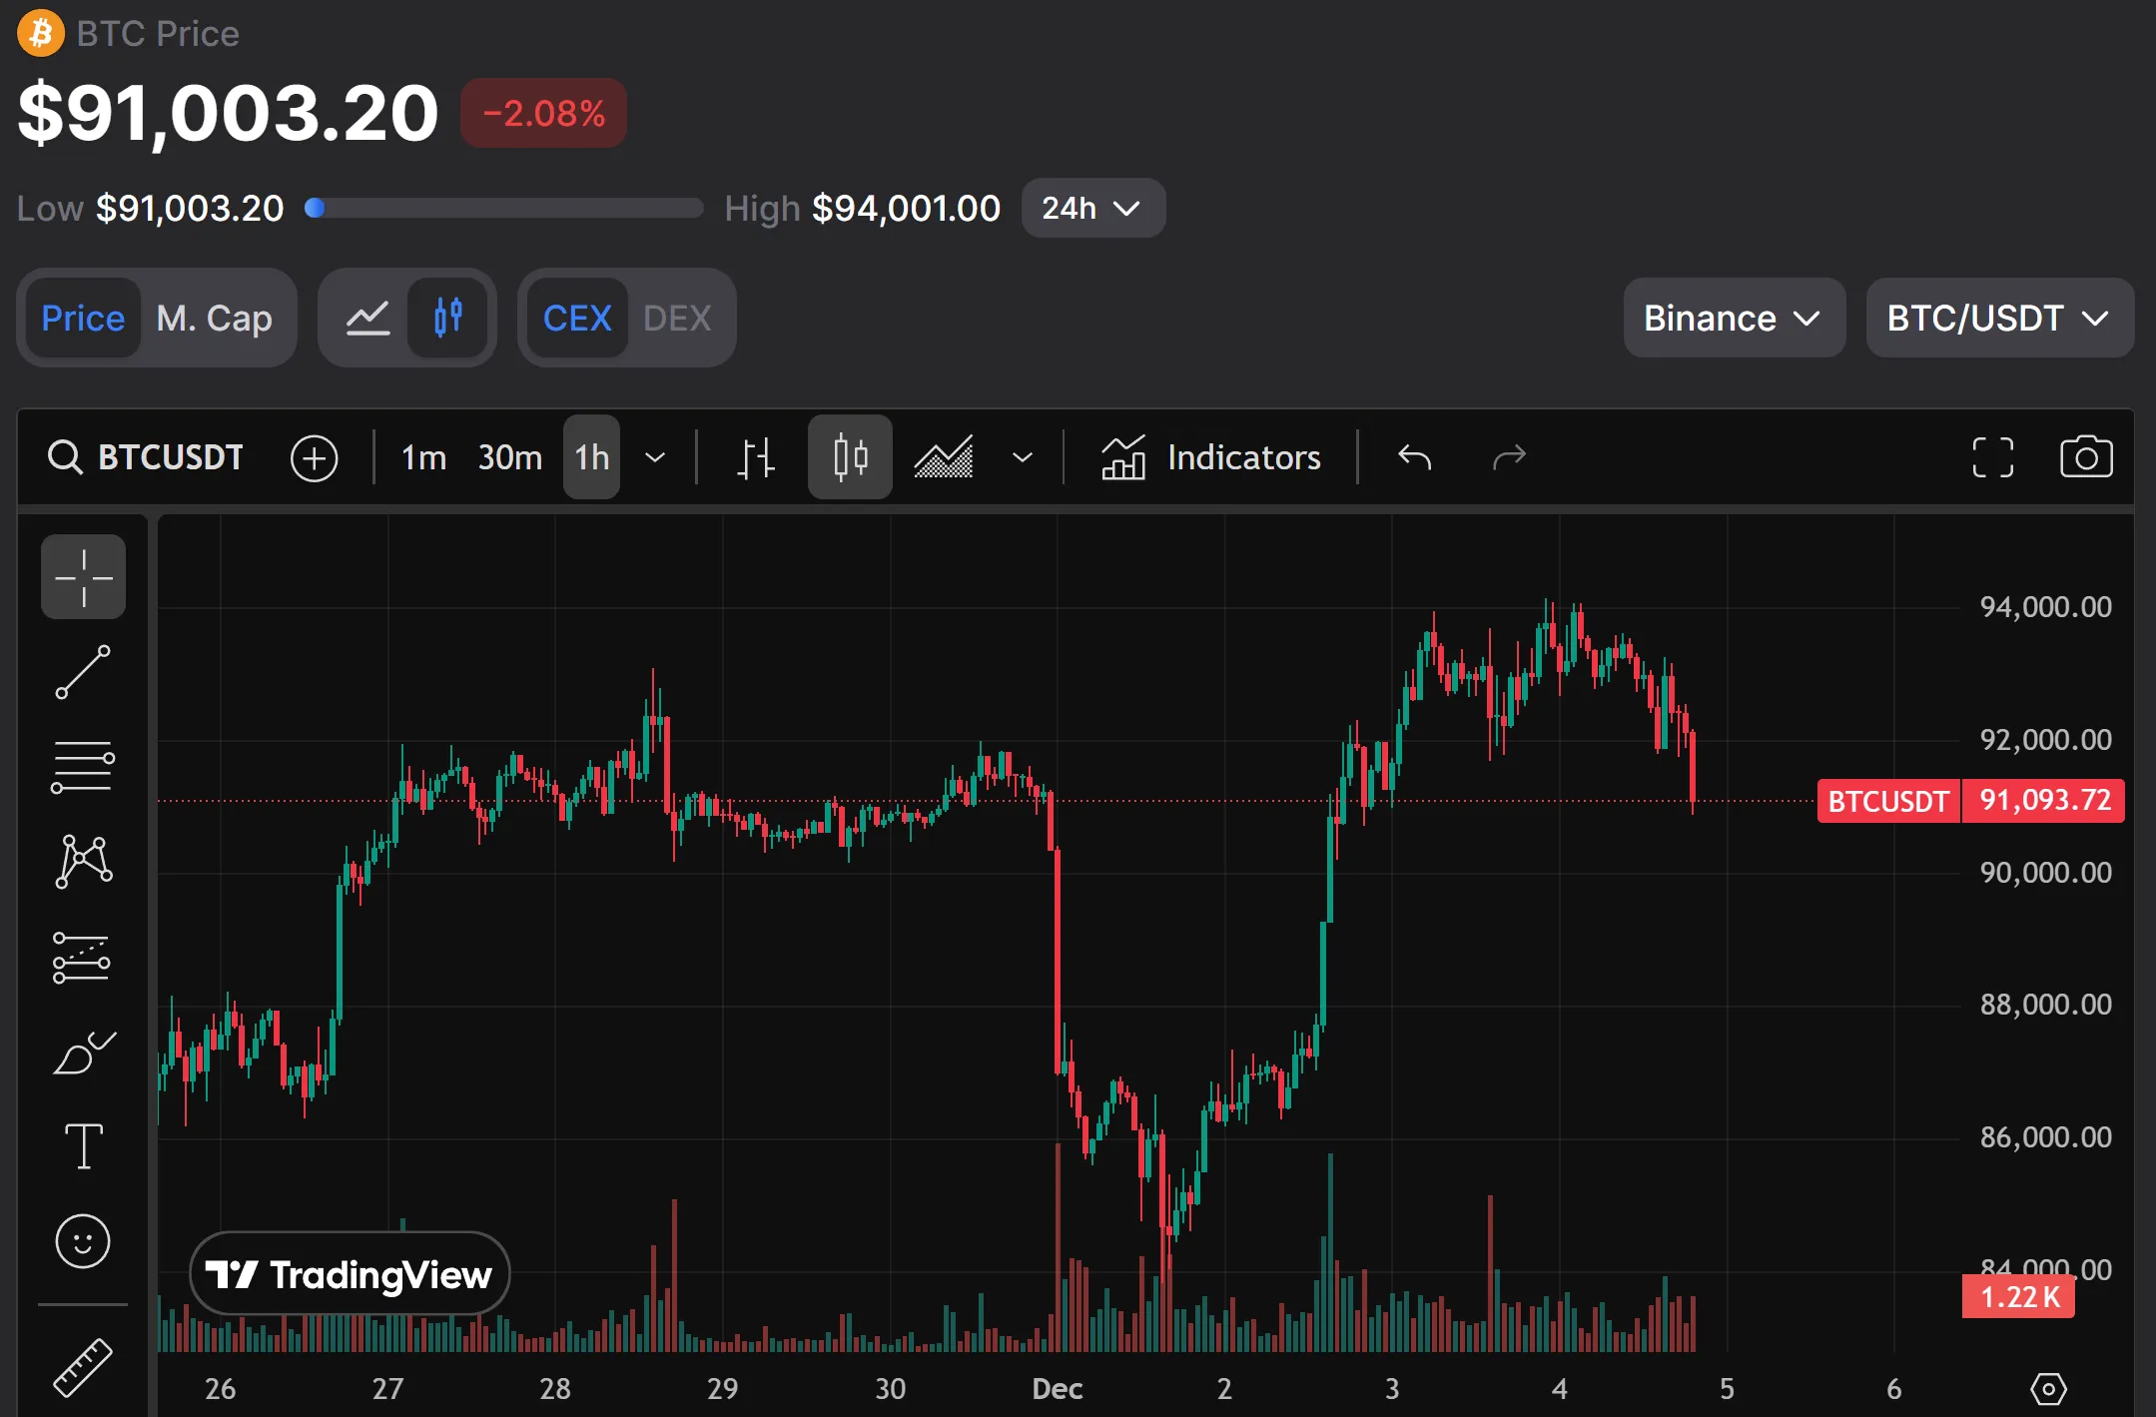Image resolution: width=2156 pixels, height=1417 pixels.
Task: Open the BTC/USDT pair dropdown
Action: (1999, 319)
